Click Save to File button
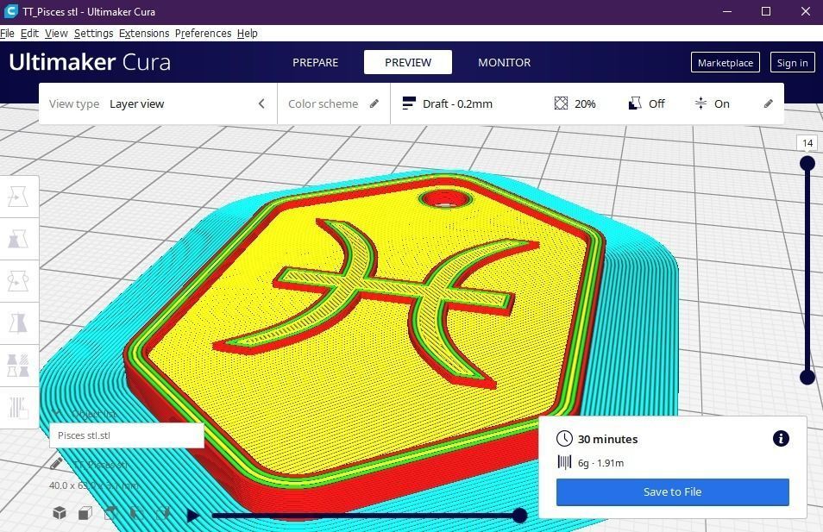The width and height of the screenshot is (823, 532). pyautogui.click(x=672, y=492)
